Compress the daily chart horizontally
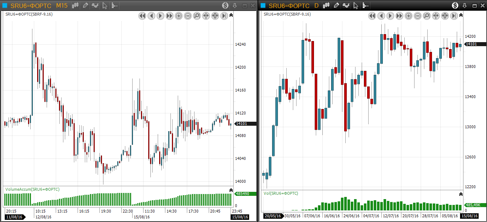 (x=436, y=16)
